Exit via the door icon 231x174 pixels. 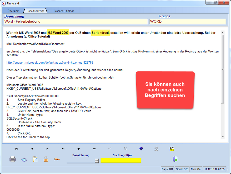(x=175, y=159)
